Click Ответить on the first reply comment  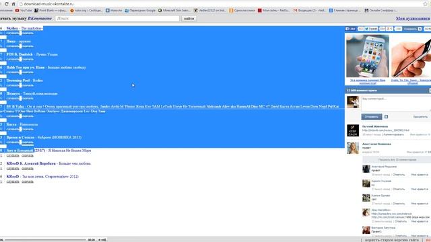pos(399,175)
